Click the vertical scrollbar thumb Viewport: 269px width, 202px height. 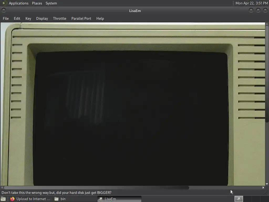(267, 74)
